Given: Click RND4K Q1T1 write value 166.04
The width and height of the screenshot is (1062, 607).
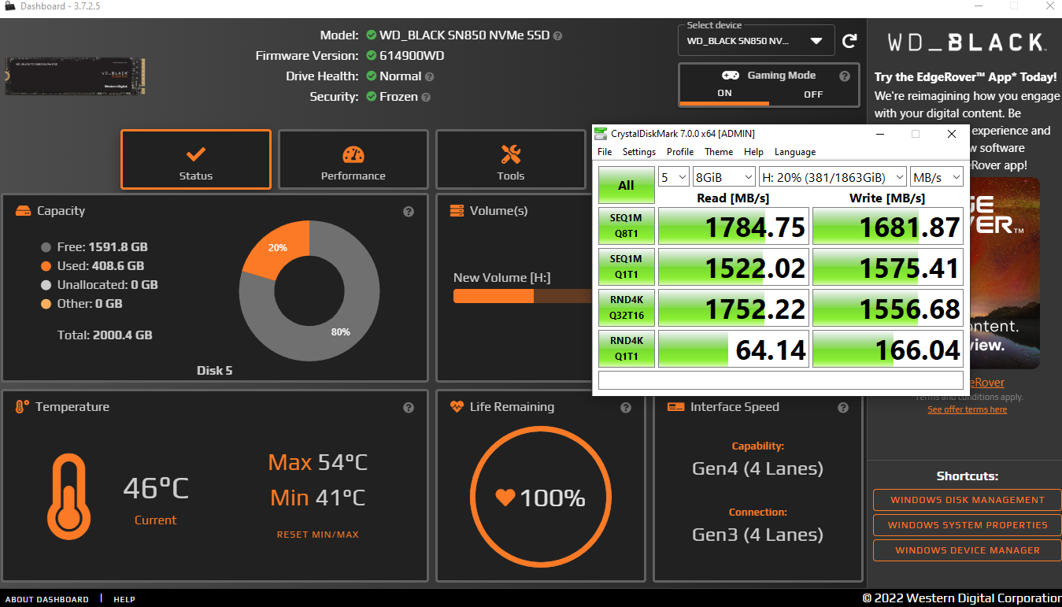Looking at the screenshot, I should (x=887, y=349).
